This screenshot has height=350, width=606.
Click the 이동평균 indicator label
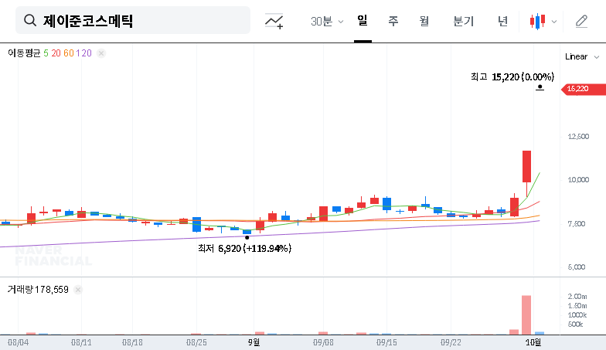point(23,53)
